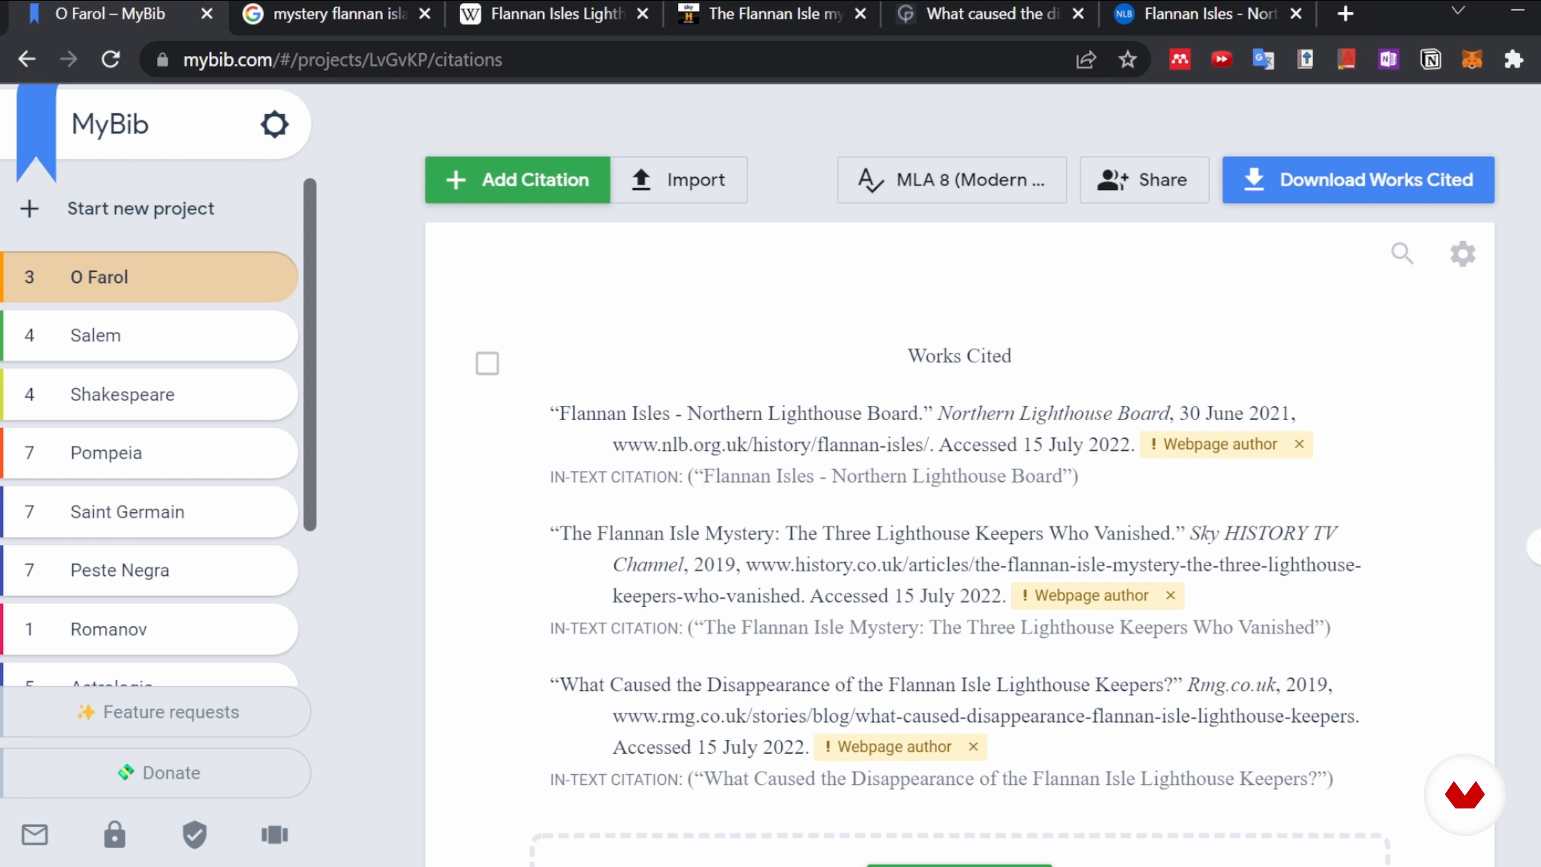Click the red fast-forward extension icon
The height and width of the screenshot is (867, 1541).
click(1222, 59)
